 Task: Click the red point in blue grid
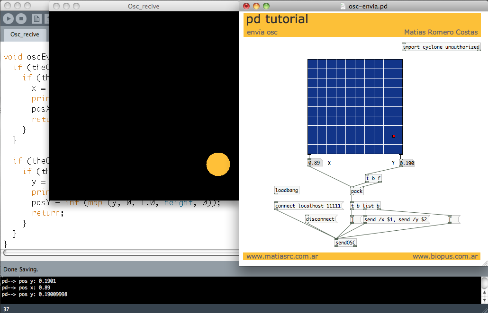pos(394,136)
